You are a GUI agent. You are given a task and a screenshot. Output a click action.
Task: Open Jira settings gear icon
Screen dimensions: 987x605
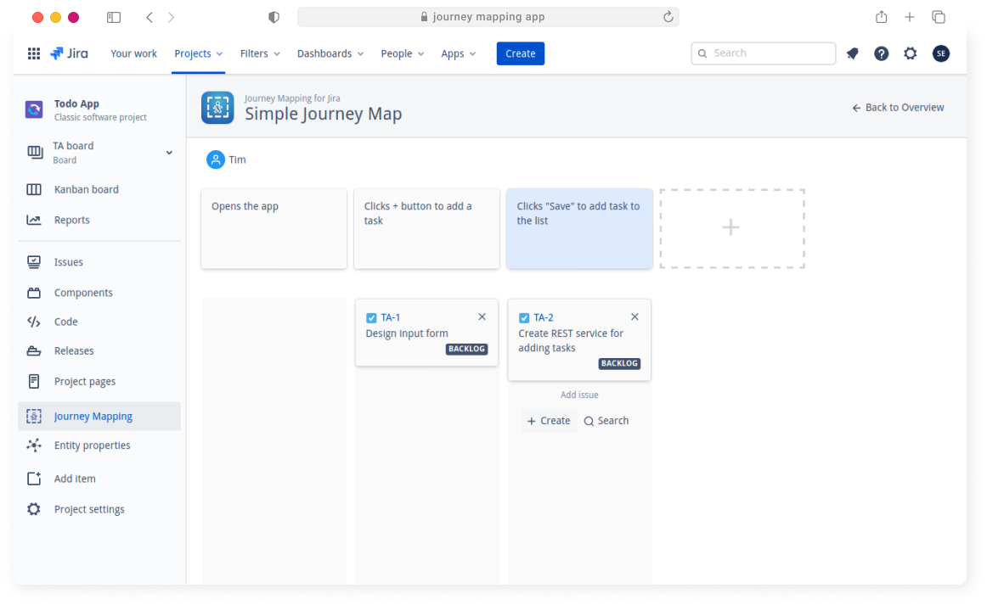coord(911,53)
